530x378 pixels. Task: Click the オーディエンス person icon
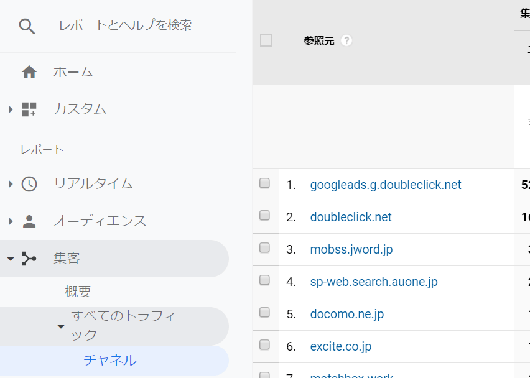(29, 221)
